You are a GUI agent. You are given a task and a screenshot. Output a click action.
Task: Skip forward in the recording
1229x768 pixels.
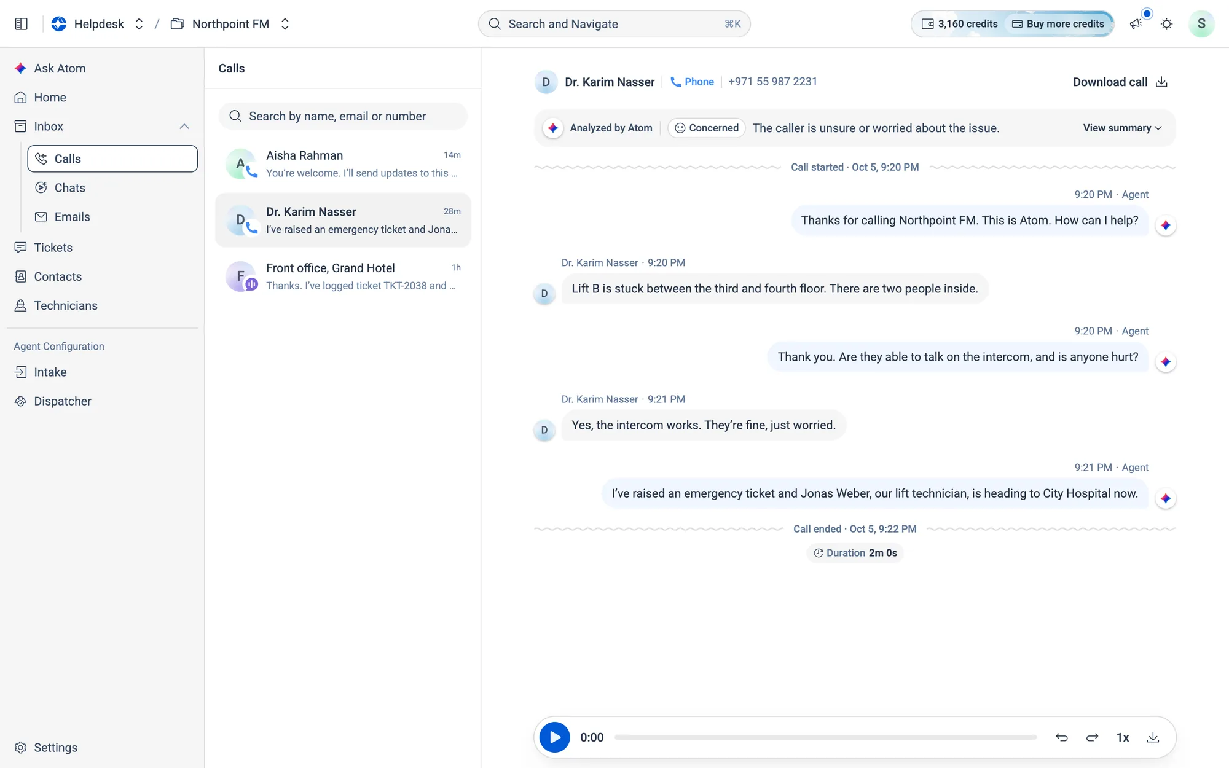pyautogui.click(x=1092, y=737)
